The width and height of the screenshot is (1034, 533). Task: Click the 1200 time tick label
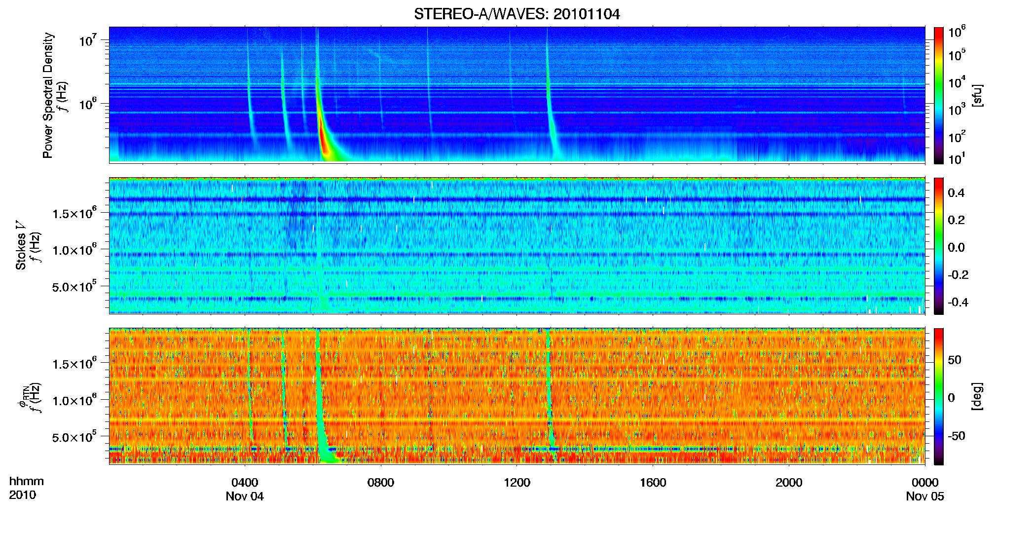click(517, 483)
